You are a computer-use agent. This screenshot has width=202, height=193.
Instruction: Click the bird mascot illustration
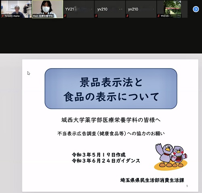(171, 157)
